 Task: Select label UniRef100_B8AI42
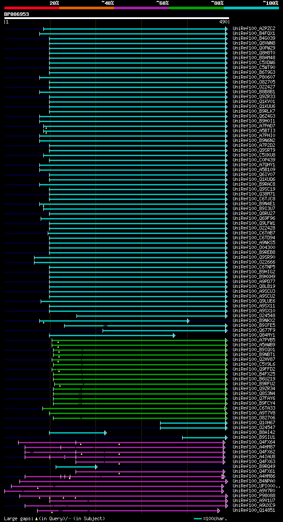click(254, 433)
